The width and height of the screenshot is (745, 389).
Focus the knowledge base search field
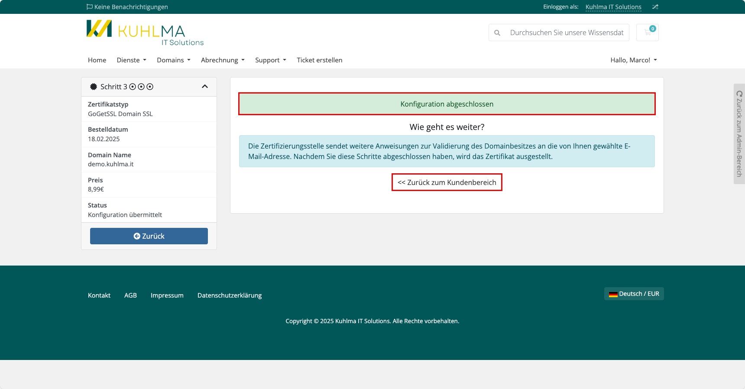tap(567, 32)
